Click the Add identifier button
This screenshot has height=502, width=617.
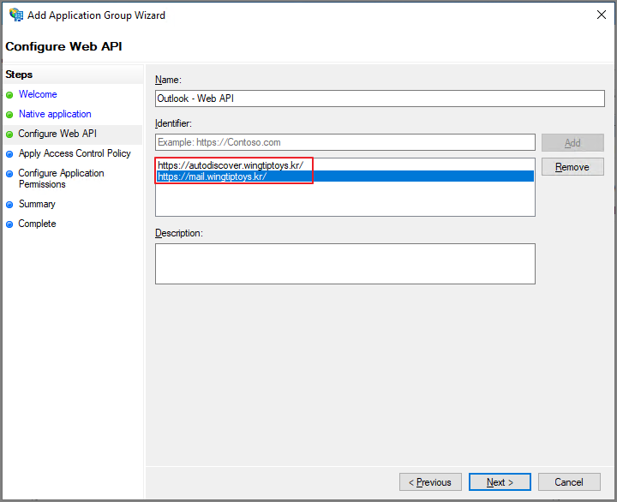click(572, 142)
